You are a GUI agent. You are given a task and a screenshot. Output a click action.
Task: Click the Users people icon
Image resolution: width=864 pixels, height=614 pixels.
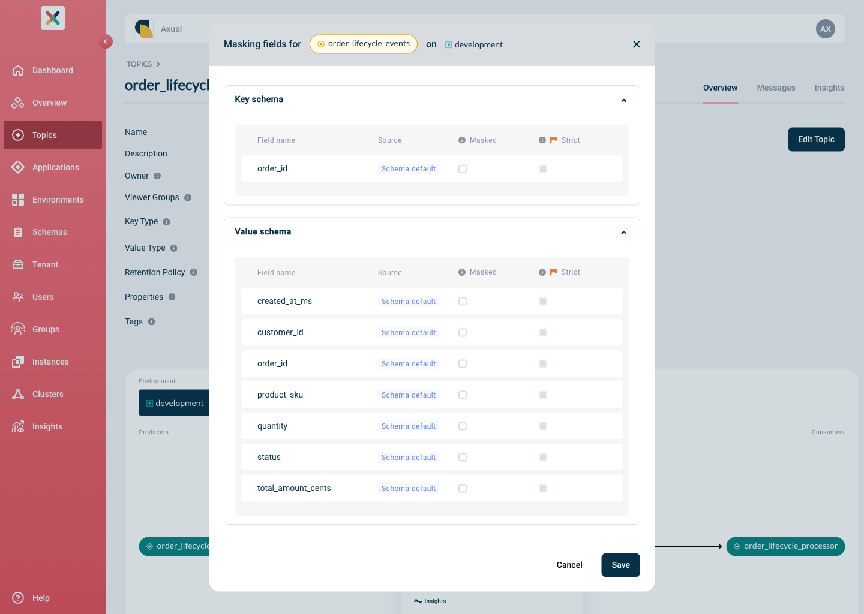[18, 297]
